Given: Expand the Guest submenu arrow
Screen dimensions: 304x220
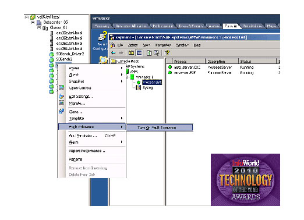Looking at the screenshot, I should click(x=122, y=74).
